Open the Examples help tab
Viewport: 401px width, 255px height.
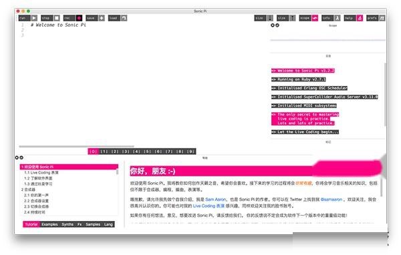point(49,224)
